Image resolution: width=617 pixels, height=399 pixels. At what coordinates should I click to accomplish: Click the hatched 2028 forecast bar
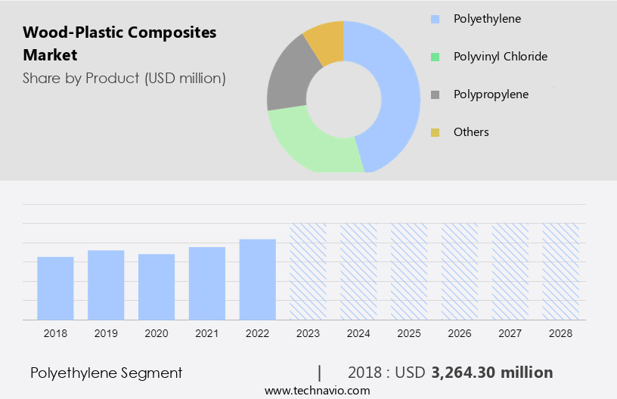(561, 271)
